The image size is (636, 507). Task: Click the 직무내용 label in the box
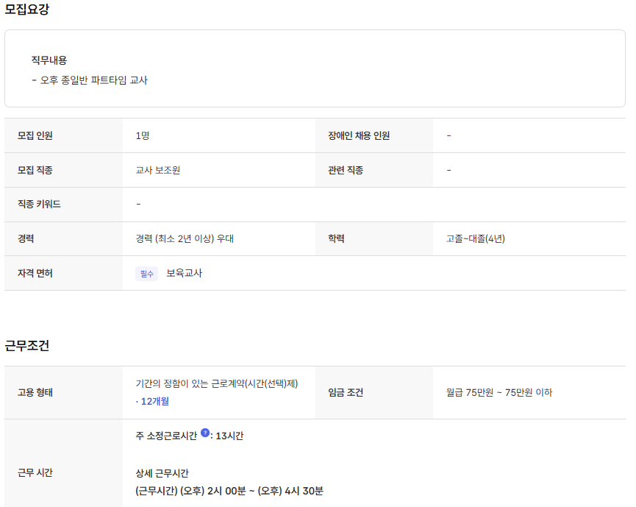(49, 60)
